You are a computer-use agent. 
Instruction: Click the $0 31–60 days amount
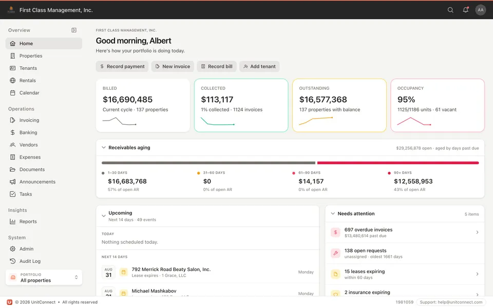tap(207, 181)
